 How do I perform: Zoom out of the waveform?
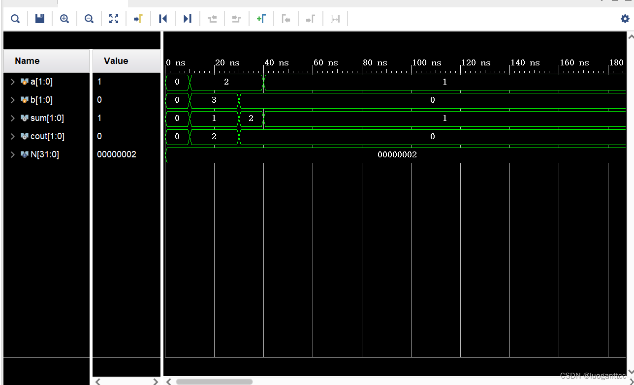(89, 18)
